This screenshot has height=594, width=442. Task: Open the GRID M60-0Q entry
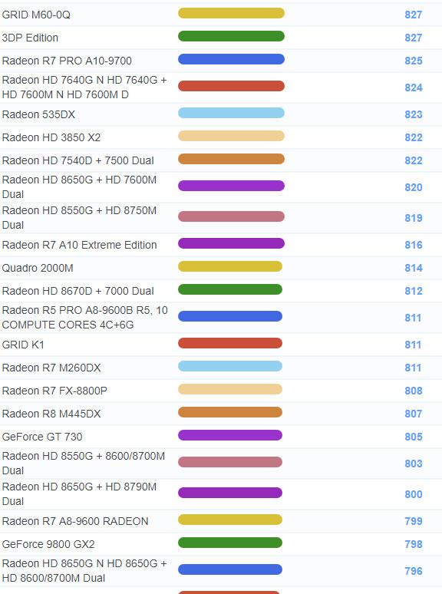click(x=36, y=15)
